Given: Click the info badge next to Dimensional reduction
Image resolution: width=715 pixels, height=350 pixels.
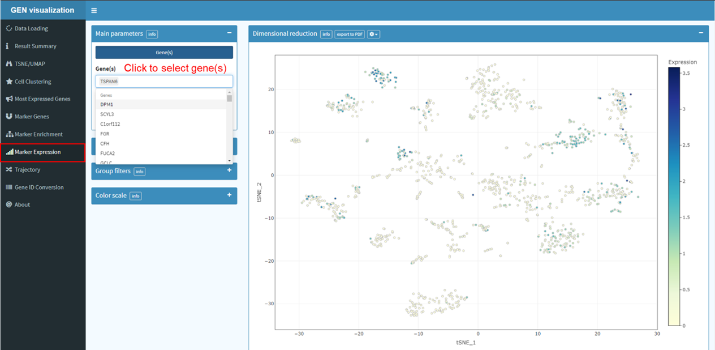Looking at the screenshot, I should click(326, 34).
